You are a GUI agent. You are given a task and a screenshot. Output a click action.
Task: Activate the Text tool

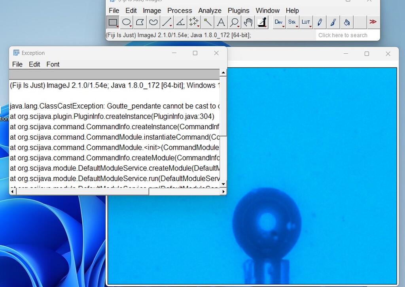220,22
